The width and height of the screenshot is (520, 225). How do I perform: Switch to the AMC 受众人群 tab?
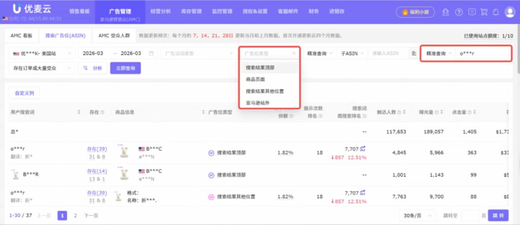tap(114, 36)
